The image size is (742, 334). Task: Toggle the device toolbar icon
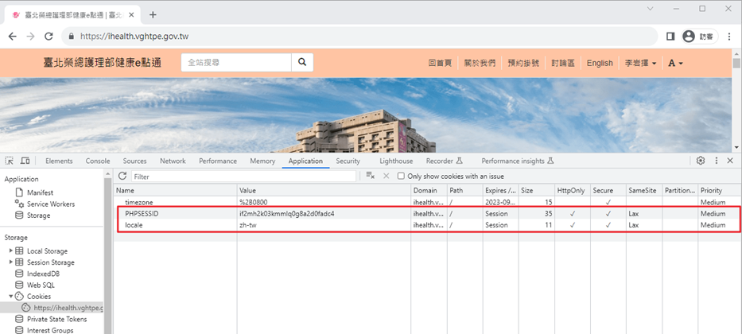pos(25,161)
